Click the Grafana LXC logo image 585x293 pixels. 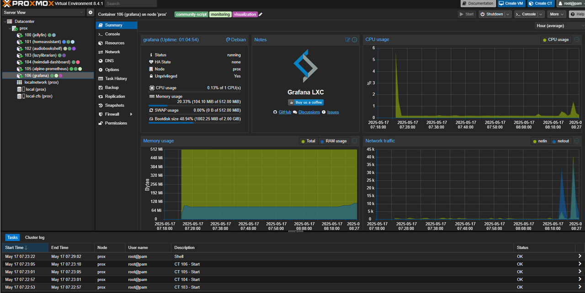tap(305, 67)
